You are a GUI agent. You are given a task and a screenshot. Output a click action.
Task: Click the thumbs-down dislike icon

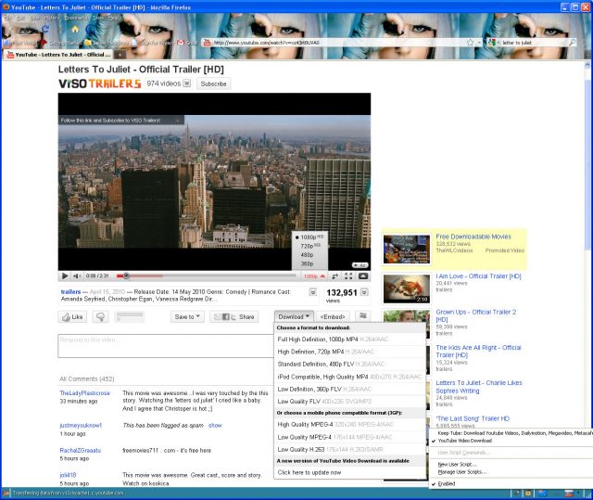(x=100, y=316)
